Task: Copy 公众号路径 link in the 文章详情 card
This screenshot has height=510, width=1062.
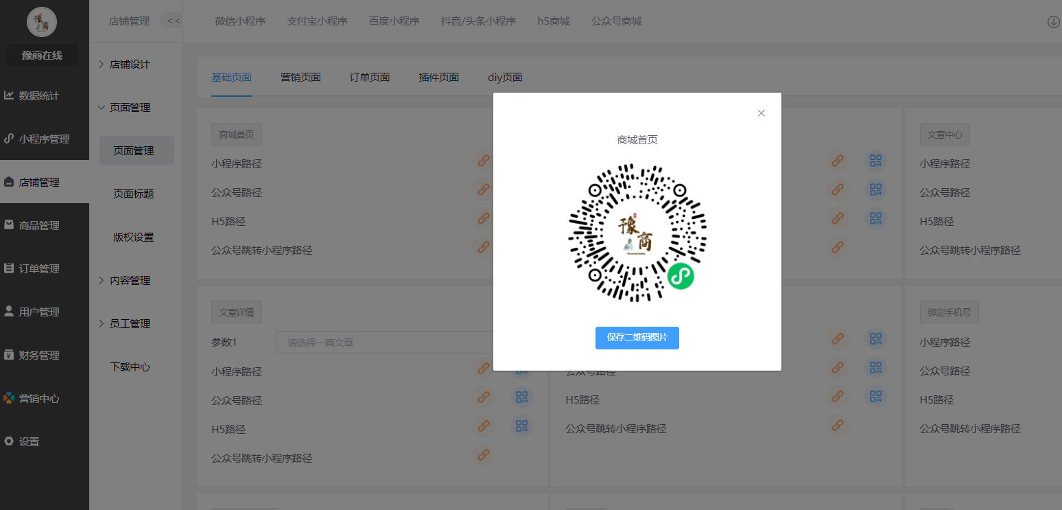Action: click(484, 397)
